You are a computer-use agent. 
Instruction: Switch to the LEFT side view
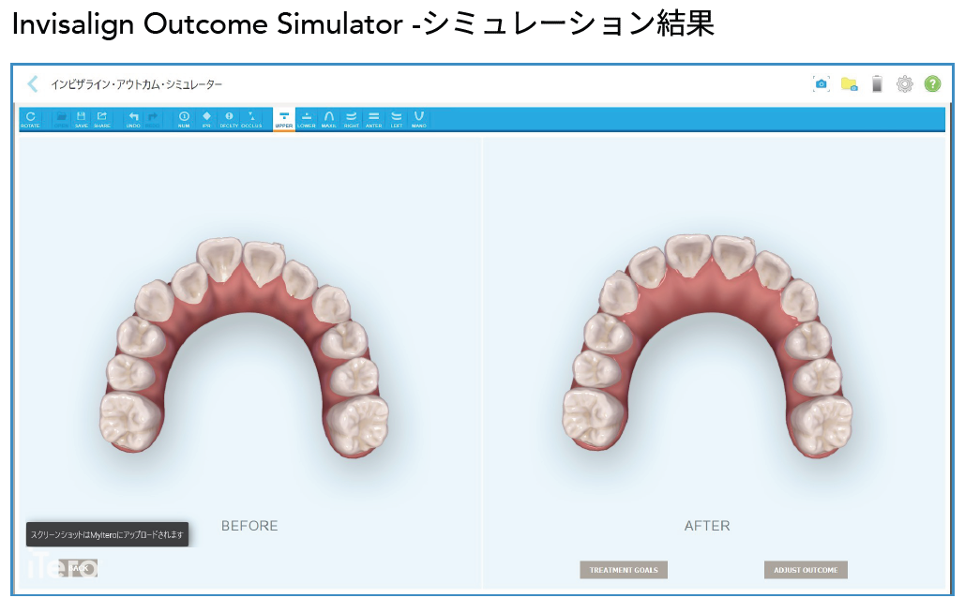[397, 119]
